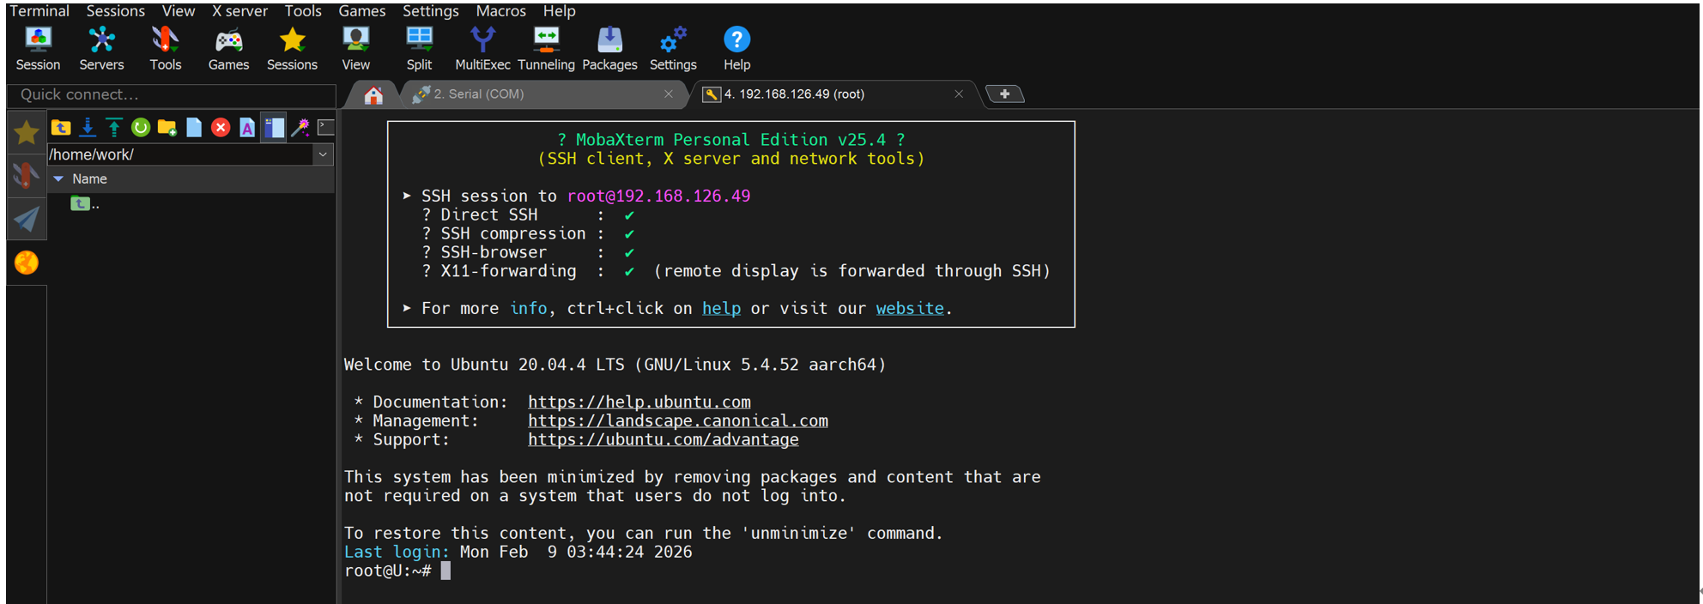
Task: Open the file with the purple A icon
Action: [x=247, y=128]
